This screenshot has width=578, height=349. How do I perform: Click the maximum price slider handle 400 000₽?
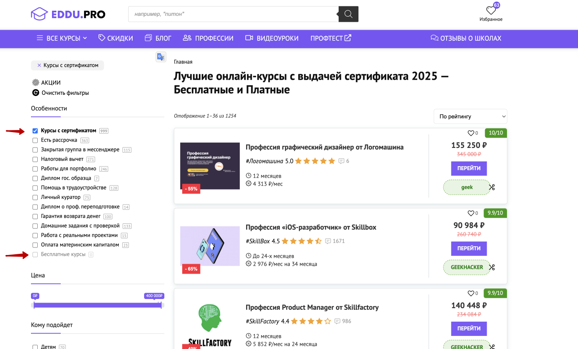pyautogui.click(x=160, y=305)
